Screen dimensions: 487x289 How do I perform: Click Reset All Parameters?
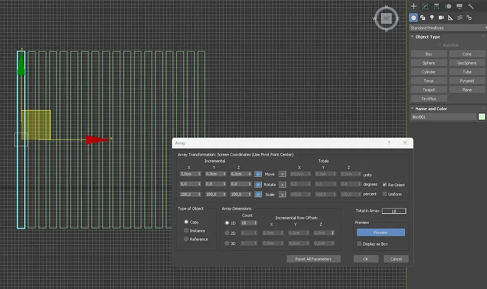pyautogui.click(x=313, y=259)
